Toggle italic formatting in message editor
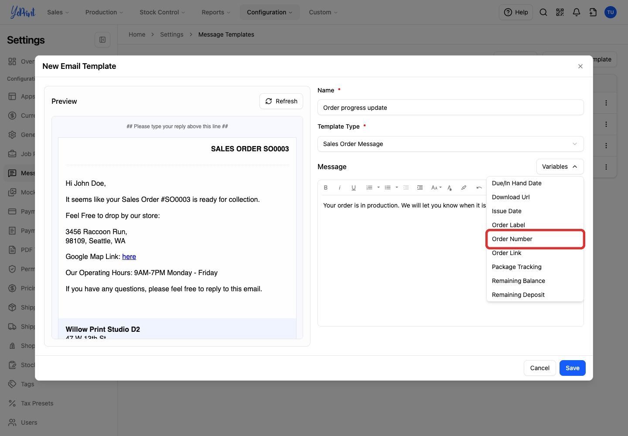Viewport: 628px width, 436px height. 340,187
